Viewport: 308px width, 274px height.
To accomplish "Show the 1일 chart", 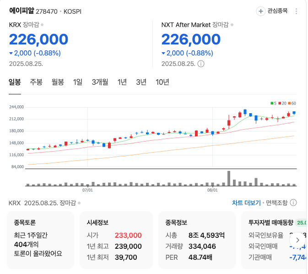I will (78, 82).
